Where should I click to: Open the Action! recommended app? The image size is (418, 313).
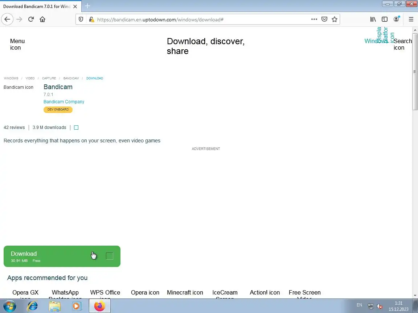[265, 292]
